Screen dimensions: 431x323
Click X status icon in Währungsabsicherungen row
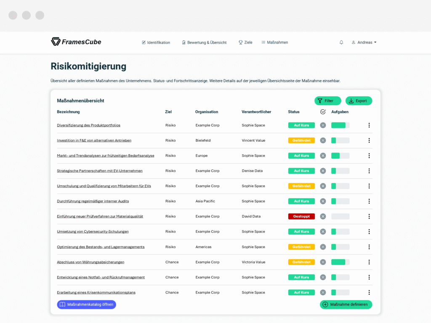tap(323, 262)
